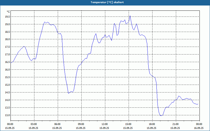The height and width of the screenshot is (131, 210).
Task: Click the 03:00 time axis label
Action: pyautogui.click(x=34, y=124)
